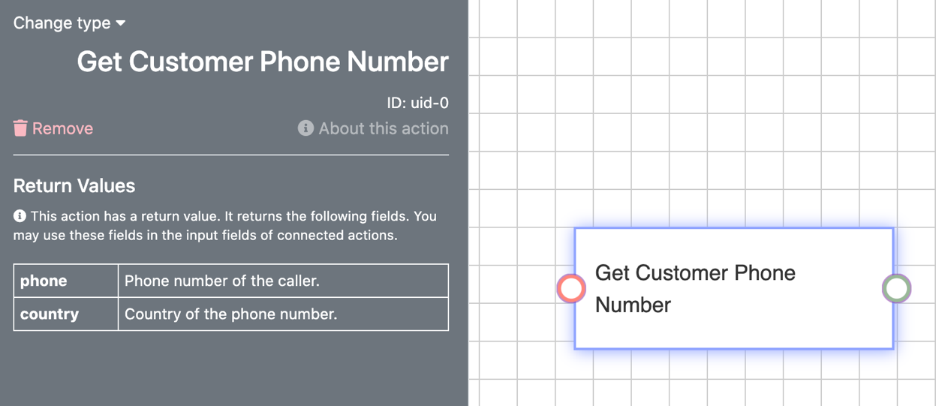Open the About this action link
Screen dimensions: 936x406
coord(373,128)
